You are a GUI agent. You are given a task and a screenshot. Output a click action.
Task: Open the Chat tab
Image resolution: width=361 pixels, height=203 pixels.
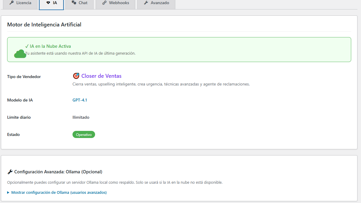tap(79, 3)
